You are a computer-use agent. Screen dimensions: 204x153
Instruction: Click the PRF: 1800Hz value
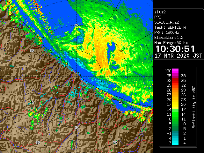coord(166,33)
